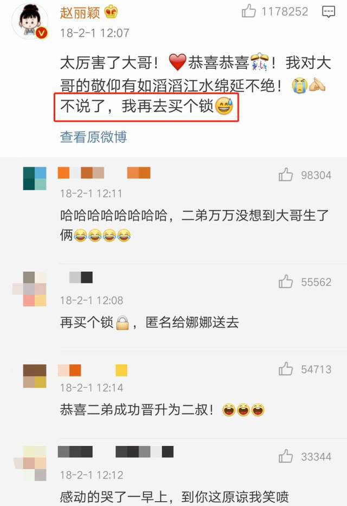Select the comment 恭喜二弟成功晋升为二叔
The height and width of the screenshot is (506, 347).
pyautogui.click(x=162, y=410)
